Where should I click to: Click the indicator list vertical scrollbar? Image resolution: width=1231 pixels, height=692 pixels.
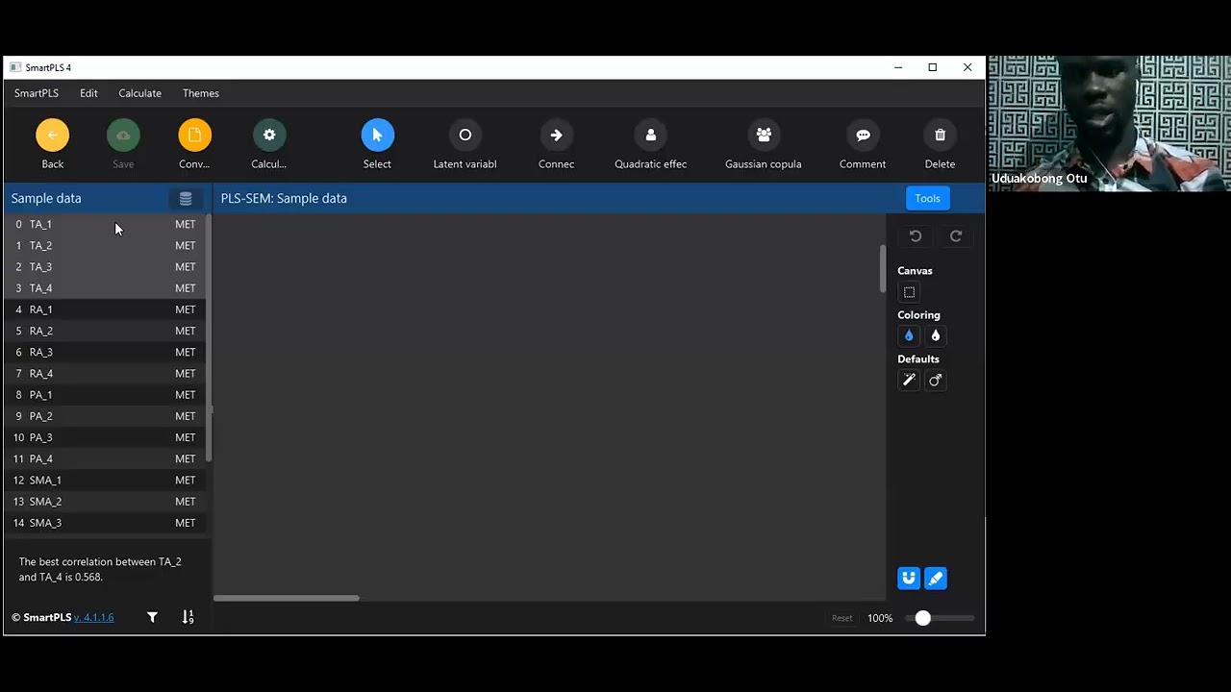[x=208, y=336]
